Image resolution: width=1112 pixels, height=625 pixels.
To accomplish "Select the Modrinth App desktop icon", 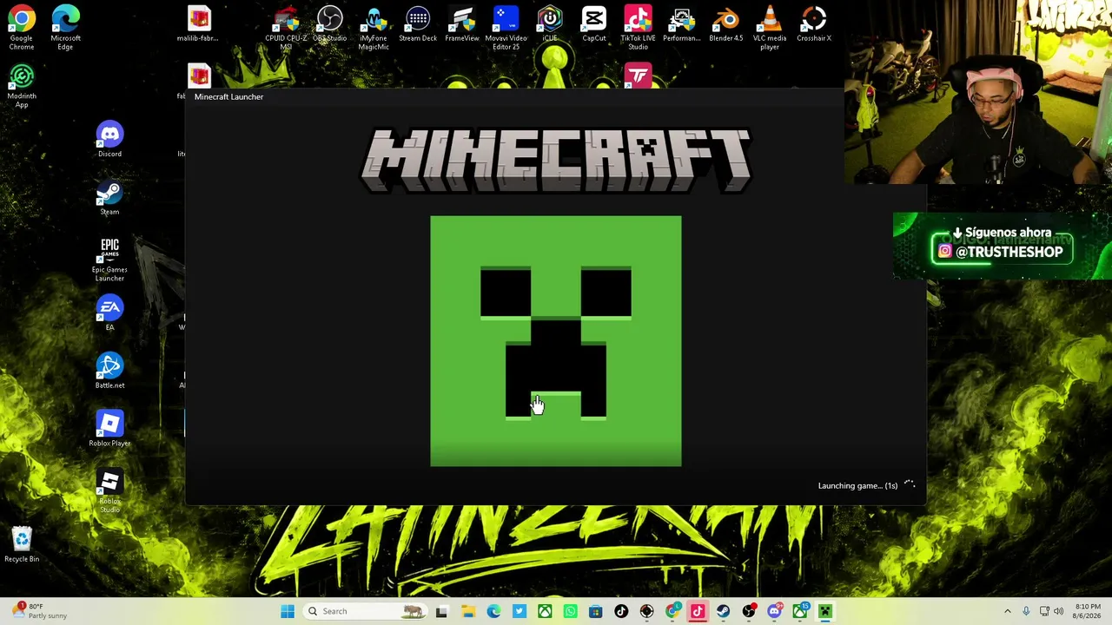I will click(22, 86).
